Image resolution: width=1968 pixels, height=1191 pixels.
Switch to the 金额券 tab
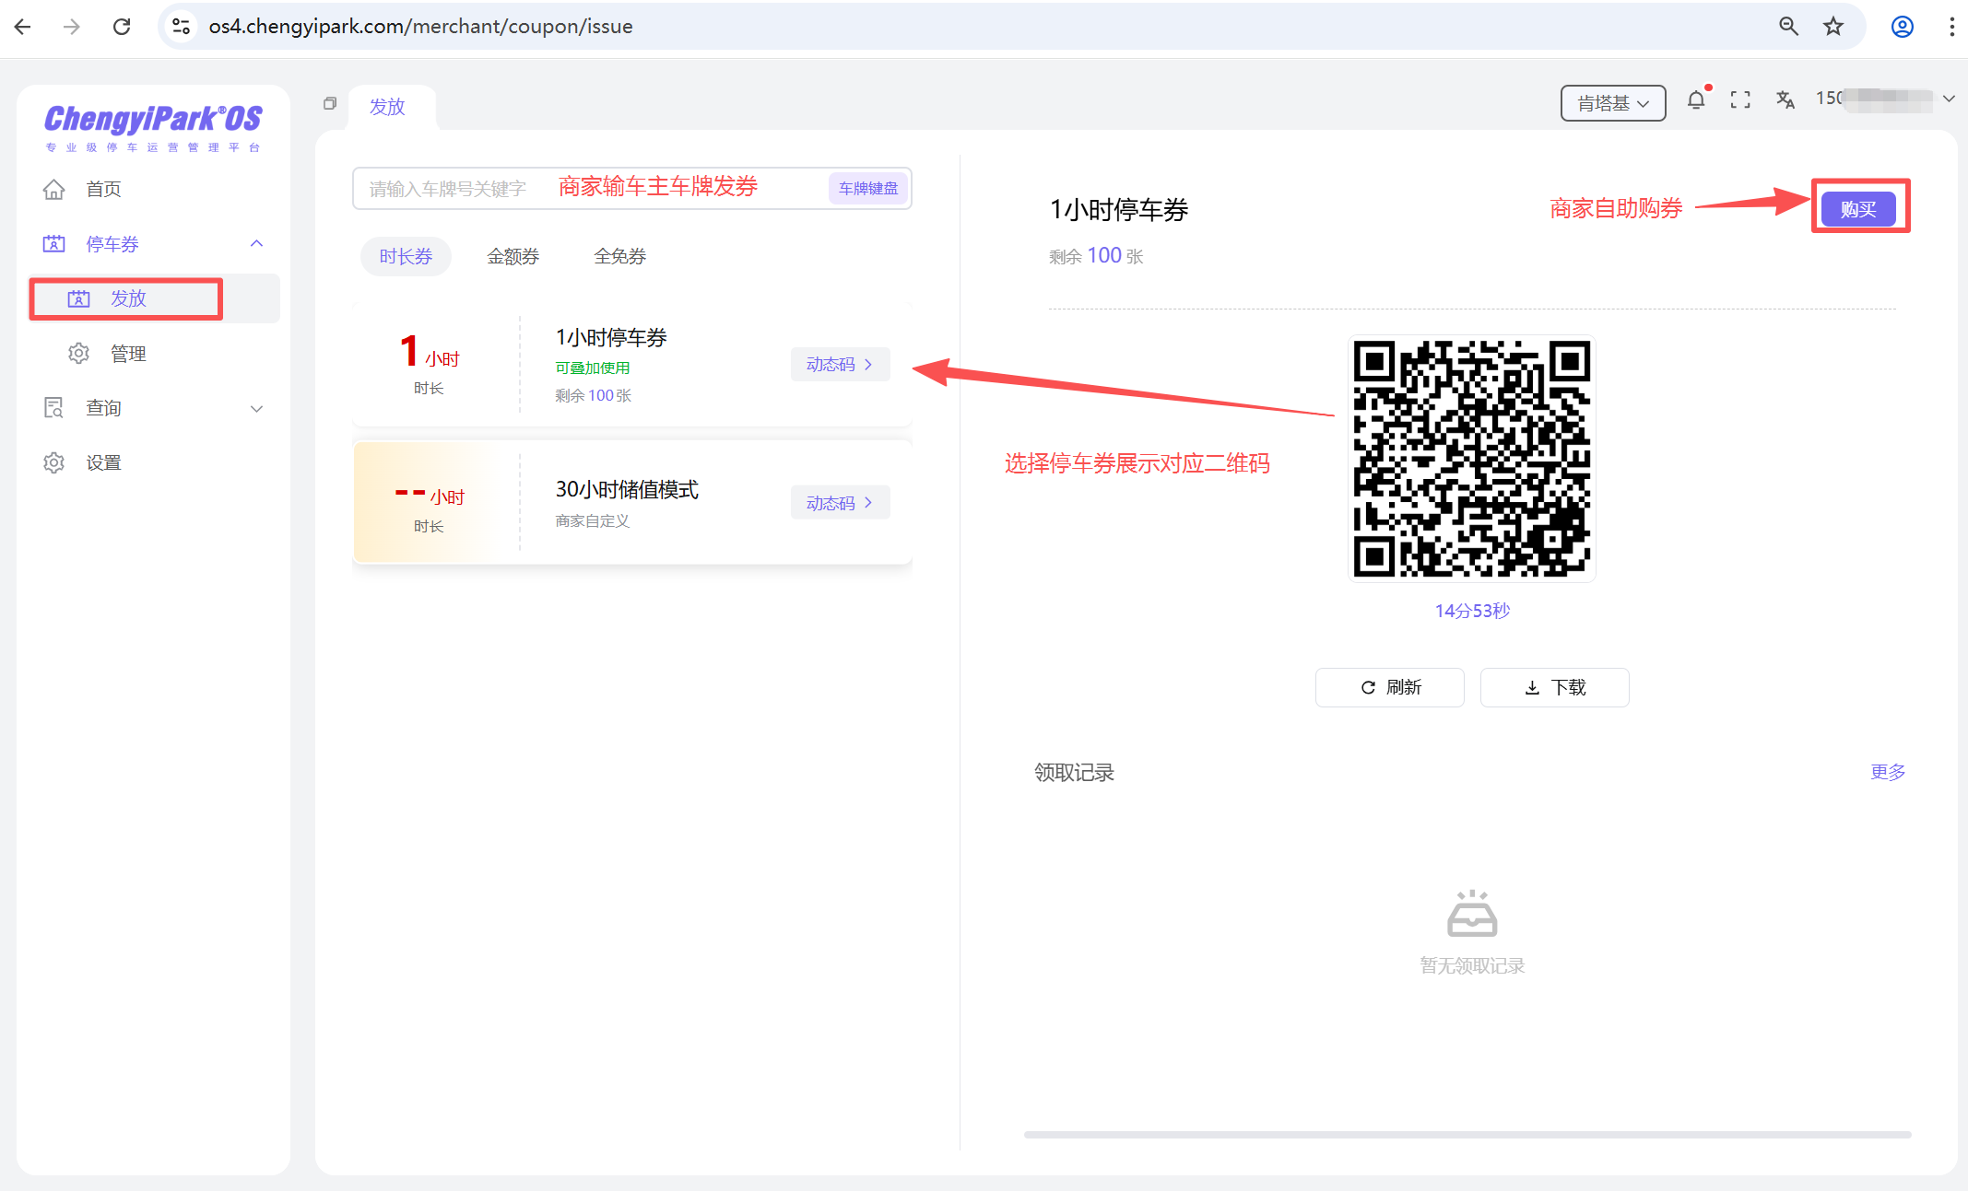(x=513, y=256)
